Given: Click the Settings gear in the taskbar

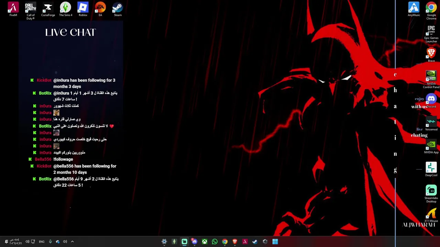Looking at the screenshot, I should coord(164,242).
